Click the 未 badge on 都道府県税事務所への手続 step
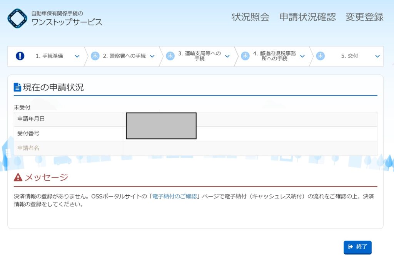The image size is (394, 255). pyautogui.click(x=245, y=56)
